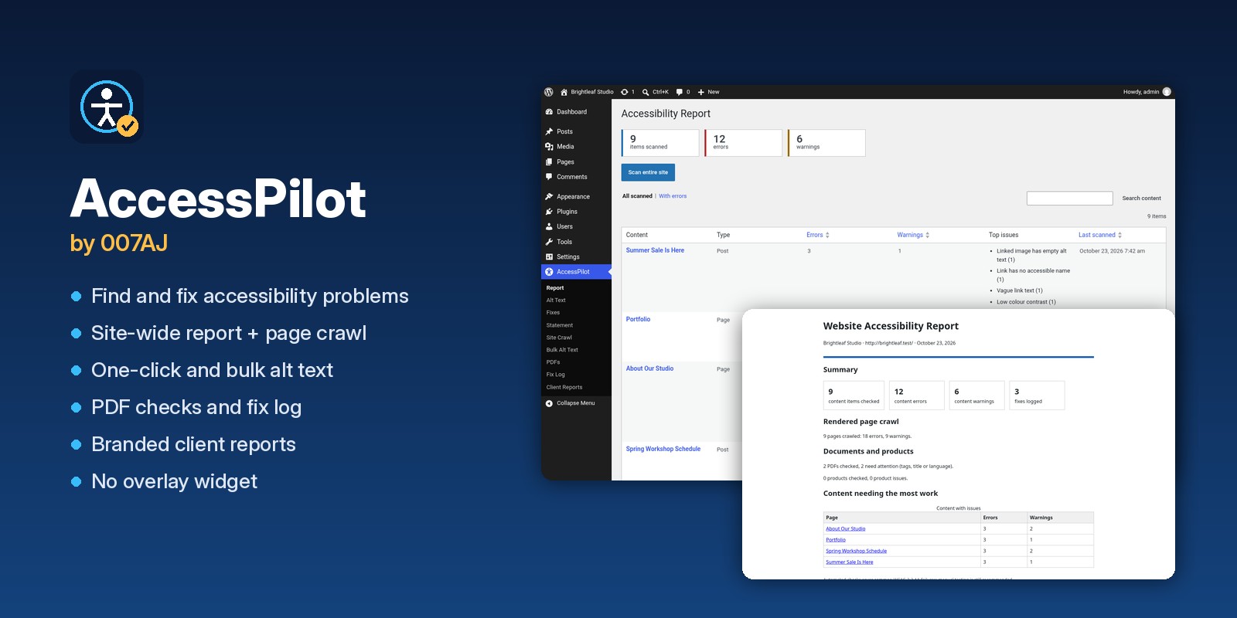Sort table by Warnings column

click(x=913, y=235)
